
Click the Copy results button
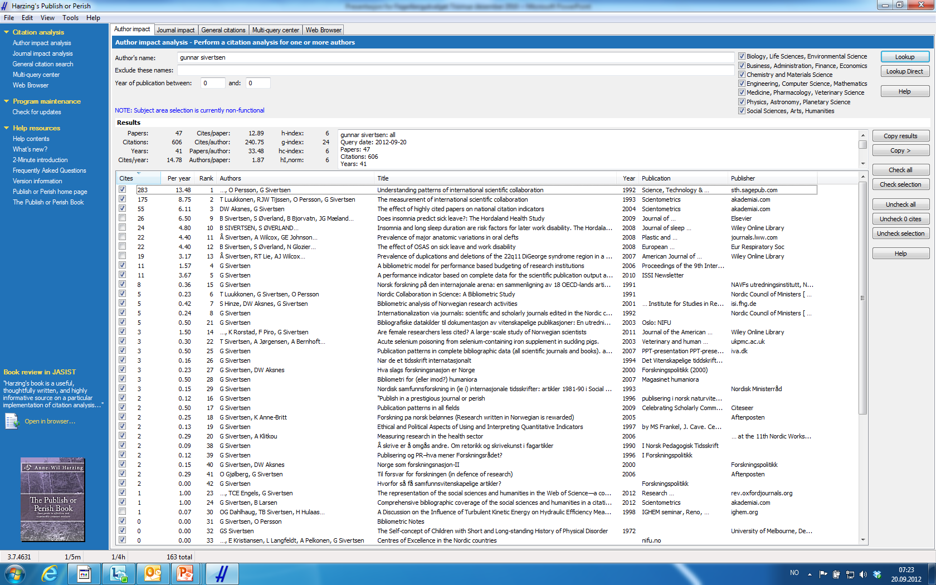tap(900, 136)
